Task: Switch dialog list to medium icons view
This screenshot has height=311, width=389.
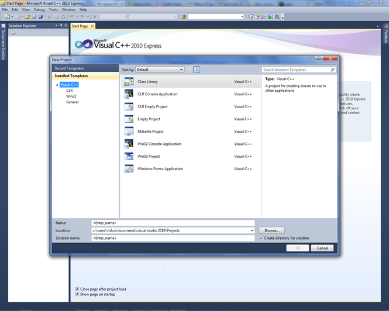Action: click(x=197, y=70)
